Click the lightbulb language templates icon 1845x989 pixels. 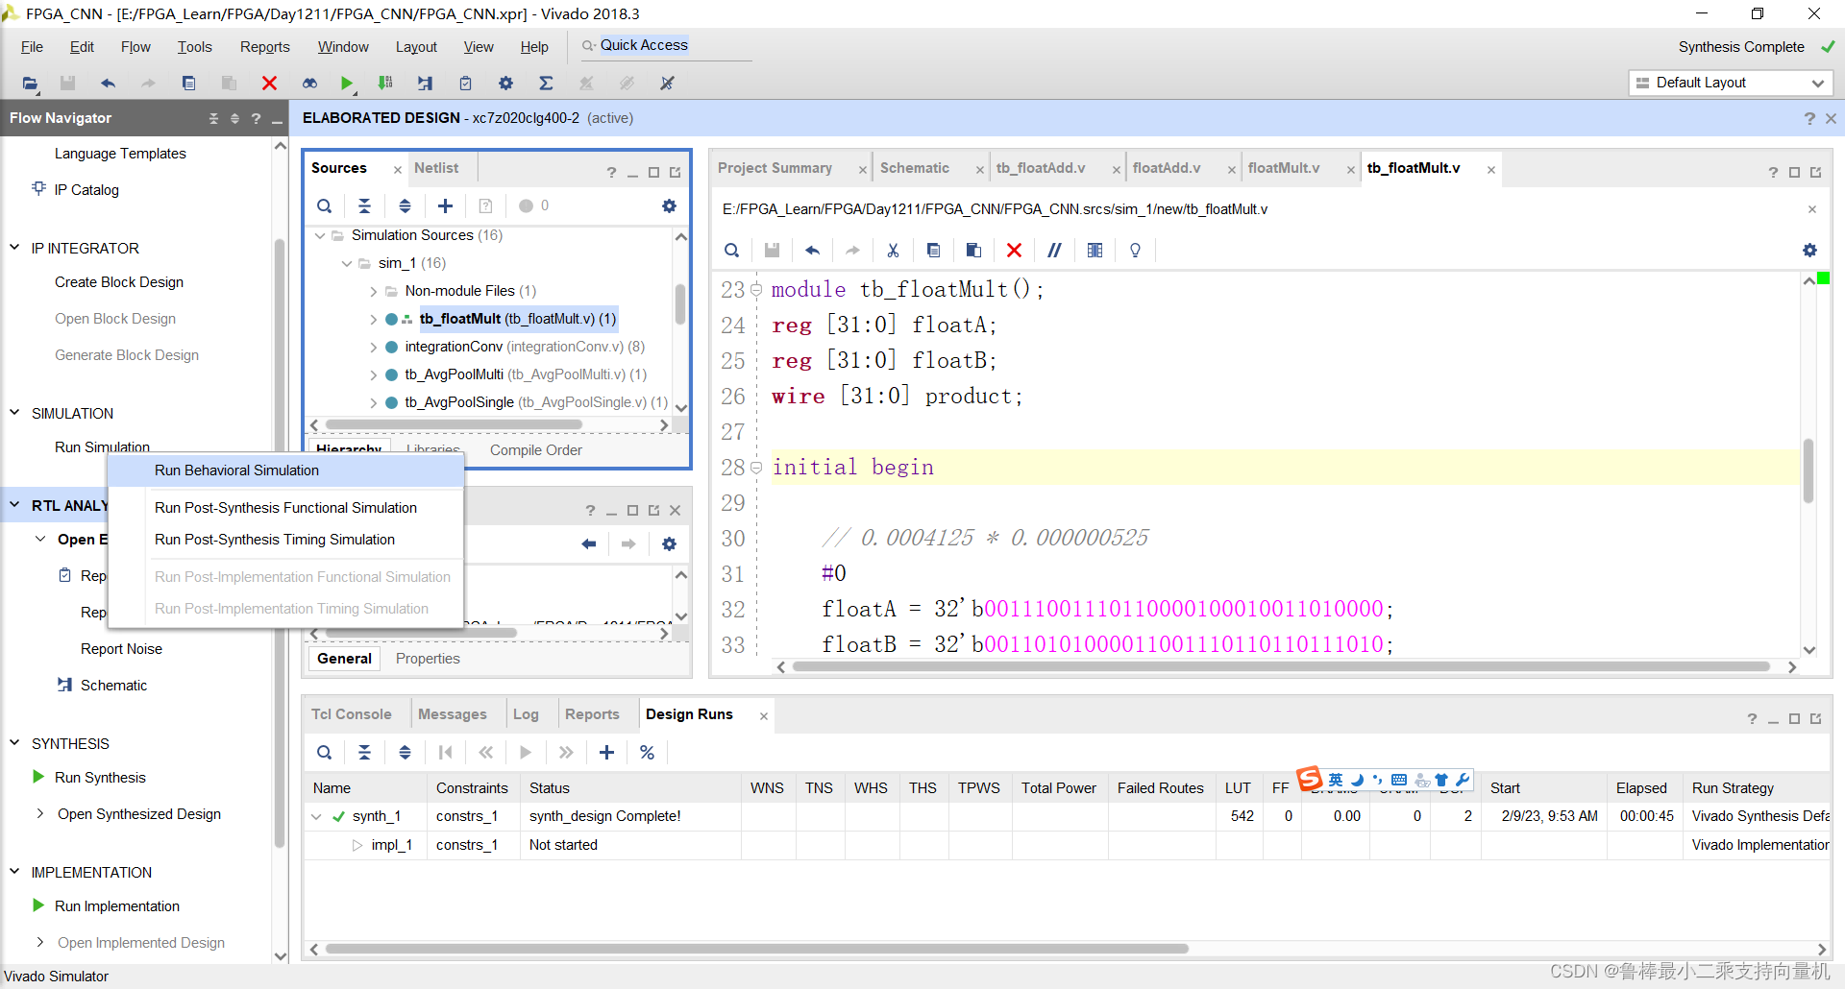[x=1135, y=251]
